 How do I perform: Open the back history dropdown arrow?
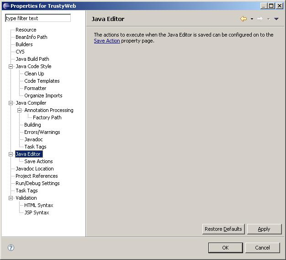click(x=252, y=19)
